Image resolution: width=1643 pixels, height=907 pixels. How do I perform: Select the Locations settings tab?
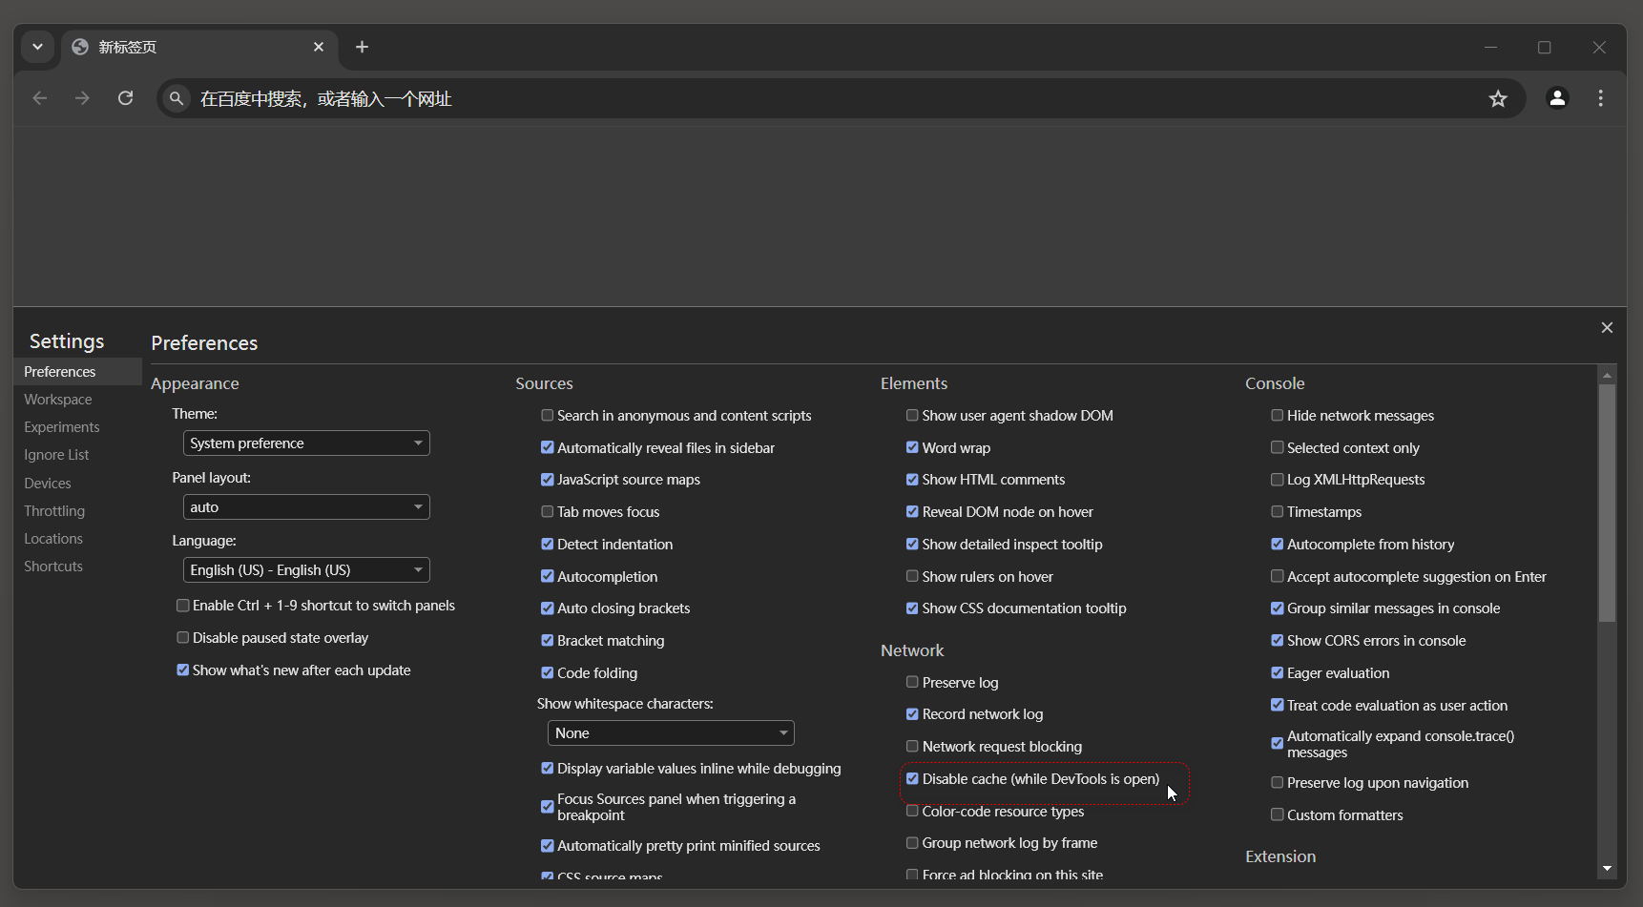coord(77,539)
